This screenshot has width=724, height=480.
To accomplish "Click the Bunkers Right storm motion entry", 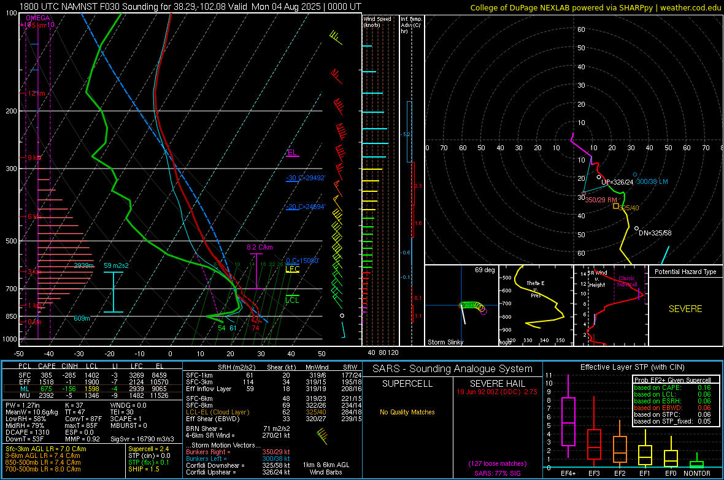I will click(237, 452).
